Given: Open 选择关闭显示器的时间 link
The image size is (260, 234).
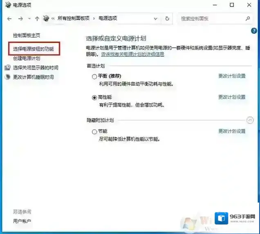Looking at the screenshot, I should pyautogui.click(x=36, y=67).
